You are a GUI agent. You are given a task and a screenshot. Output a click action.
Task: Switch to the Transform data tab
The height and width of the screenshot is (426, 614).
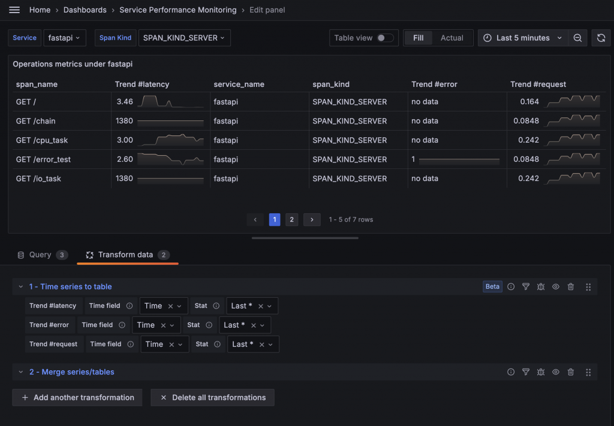(x=128, y=255)
